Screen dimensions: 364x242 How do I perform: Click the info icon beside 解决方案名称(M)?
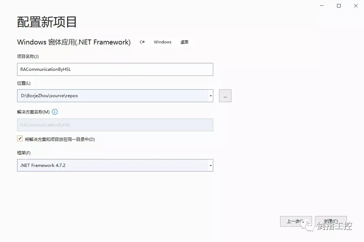pyautogui.click(x=55, y=112)
